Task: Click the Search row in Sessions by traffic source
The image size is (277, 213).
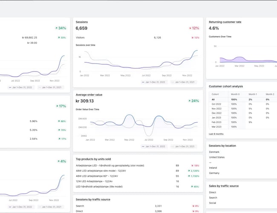Action: pos(138,206)
